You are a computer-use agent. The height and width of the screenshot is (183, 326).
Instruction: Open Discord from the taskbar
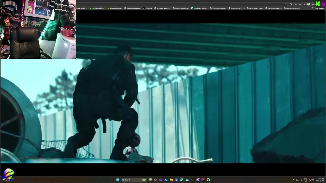click(198, 180)
